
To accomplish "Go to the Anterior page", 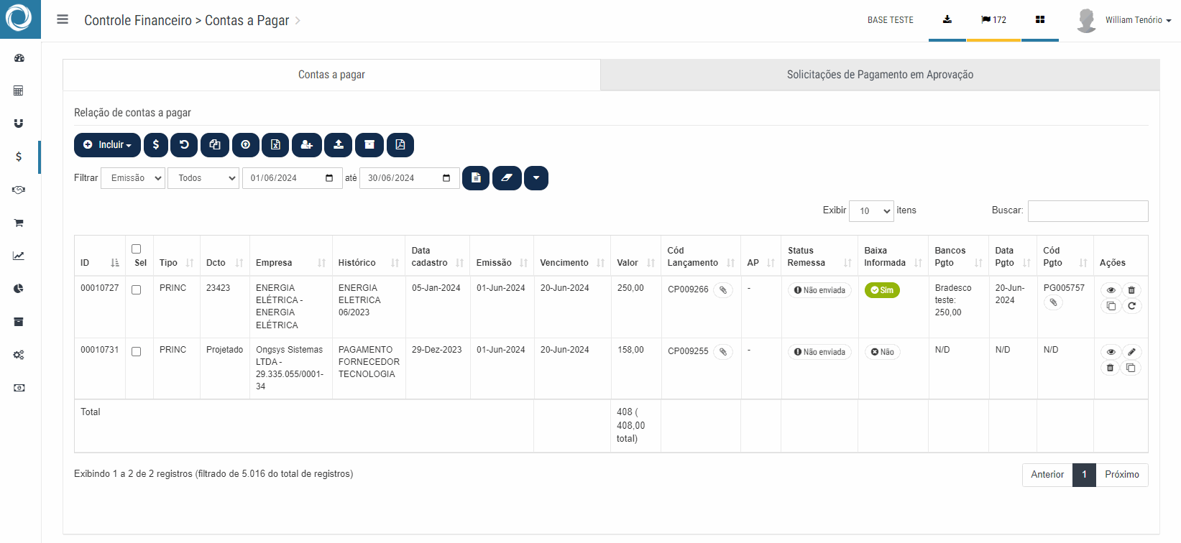I will (x=1047, y=475).
